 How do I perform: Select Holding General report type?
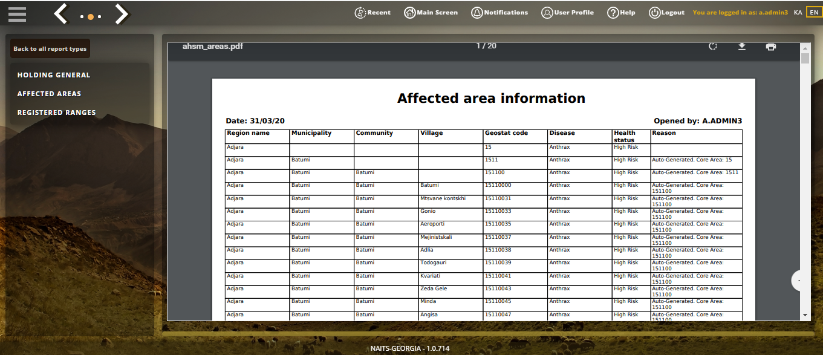click(54, 75)
